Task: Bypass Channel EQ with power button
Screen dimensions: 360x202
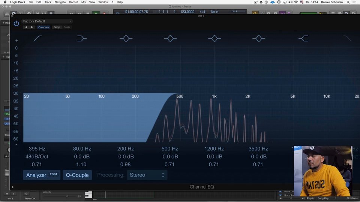Action: 16,23
